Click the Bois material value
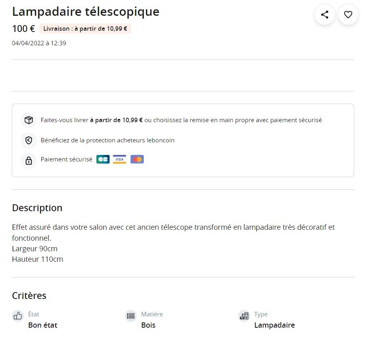This screenshot has width=366, height=339. tap(148, 325)
